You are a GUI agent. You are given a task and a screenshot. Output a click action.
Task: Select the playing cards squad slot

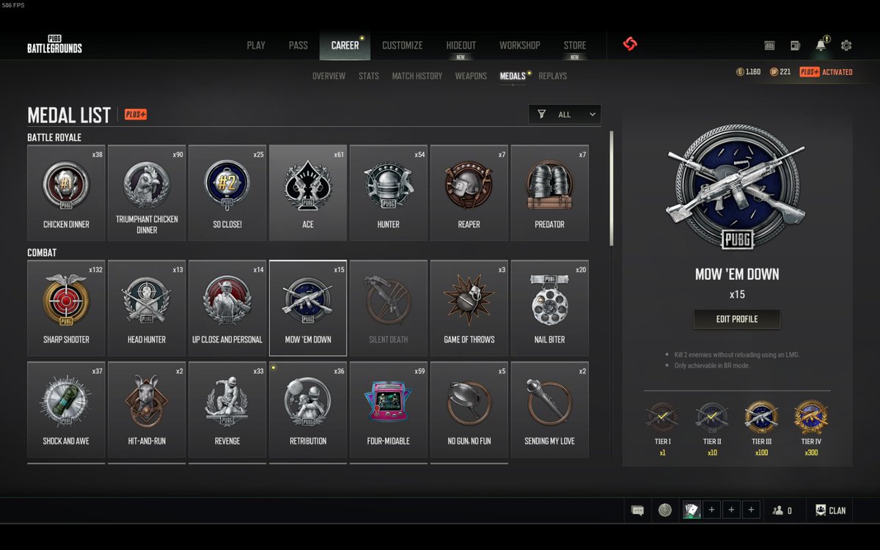(692, 510)
